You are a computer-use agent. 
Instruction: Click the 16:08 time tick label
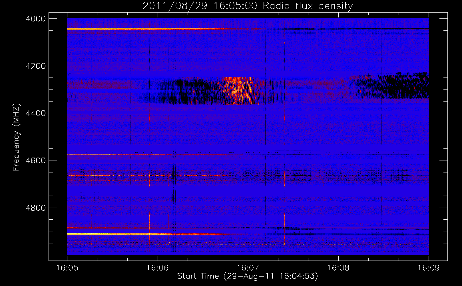[x=338, y=268]
